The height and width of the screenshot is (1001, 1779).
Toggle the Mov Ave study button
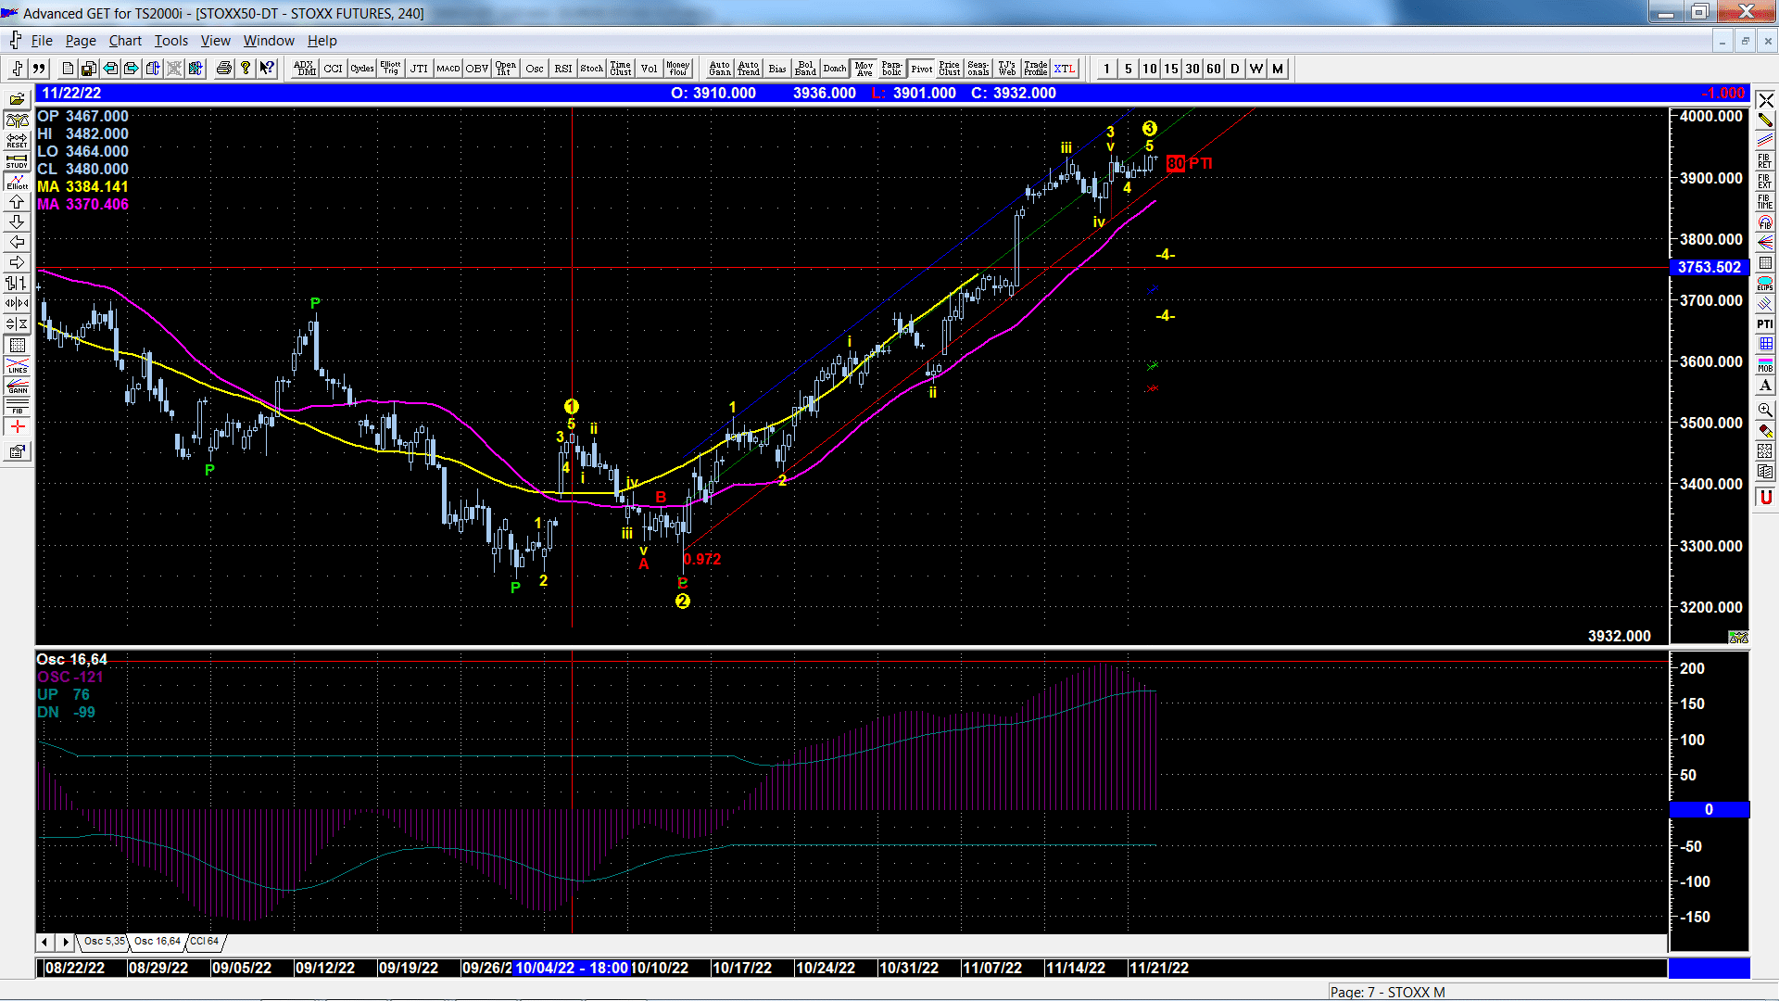(x=864, y=69)
